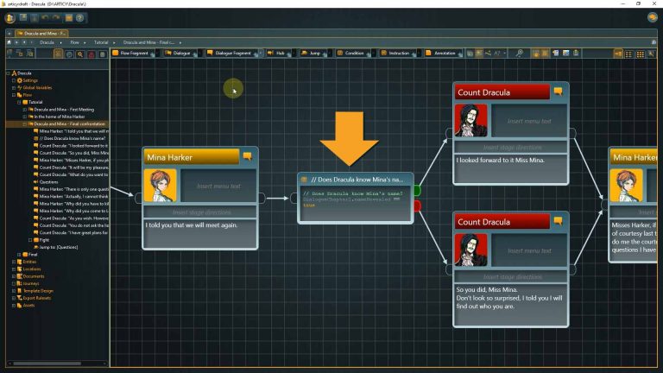The image size is (663, 373).
Task: Click the magnifier icon in navigator toolbar
Action: click(x=80, y=54)
